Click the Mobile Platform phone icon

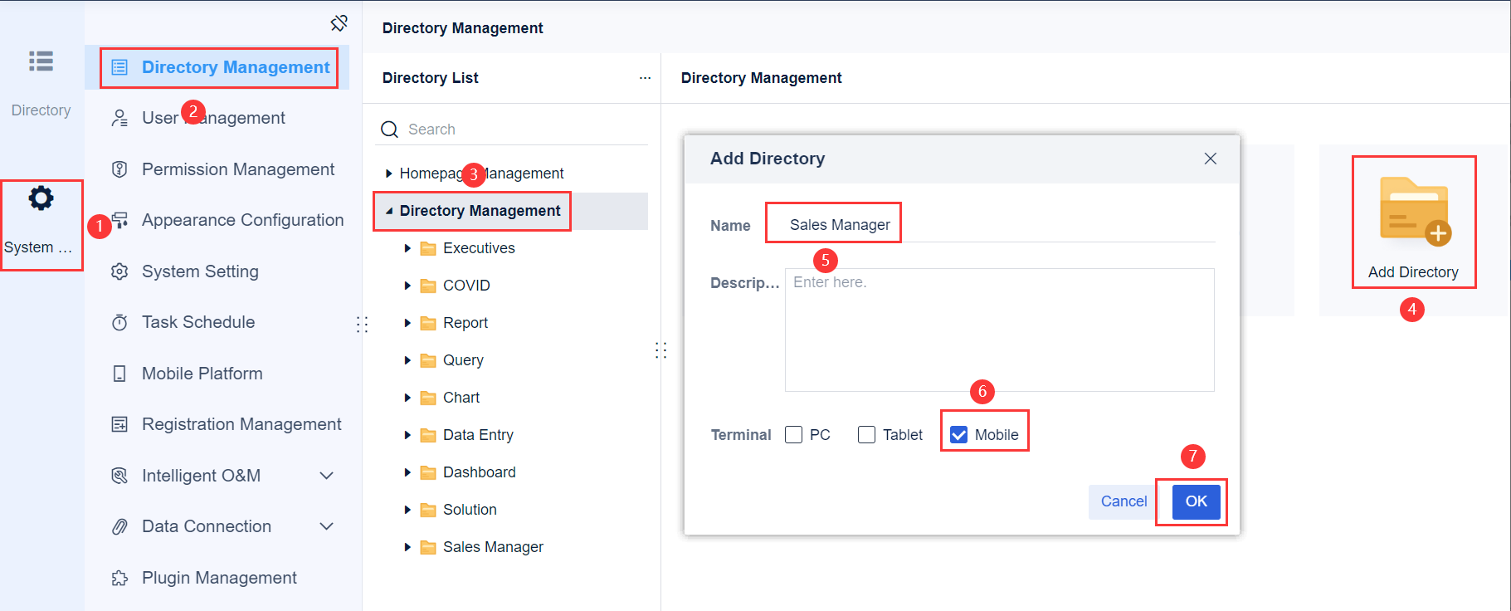pyautogui.click(x=119, y=374)
